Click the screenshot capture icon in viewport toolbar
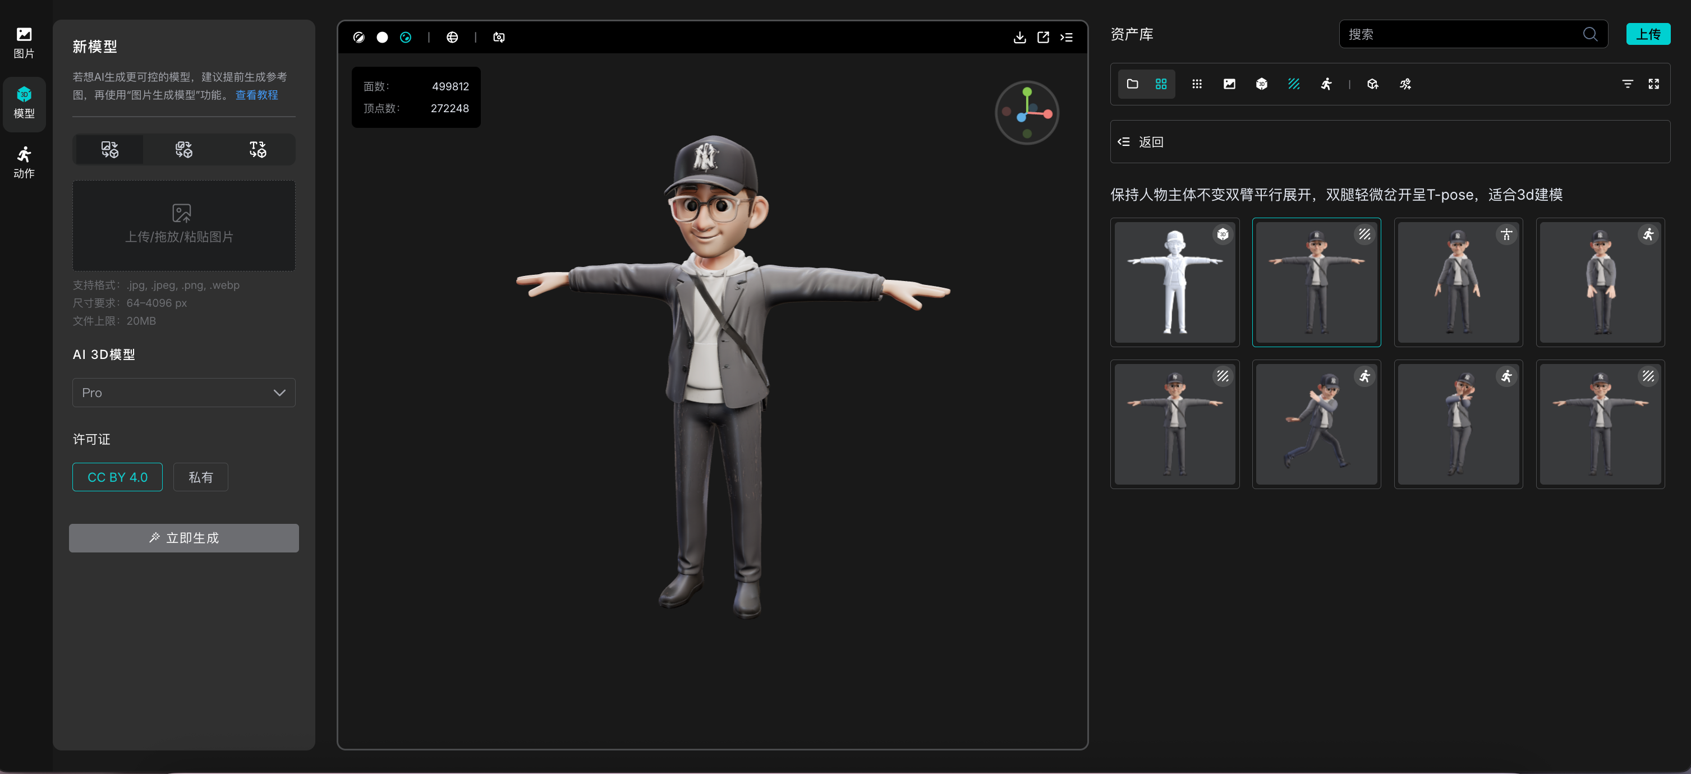Screen dimensions: 1691x774 (x=499, y=38)
